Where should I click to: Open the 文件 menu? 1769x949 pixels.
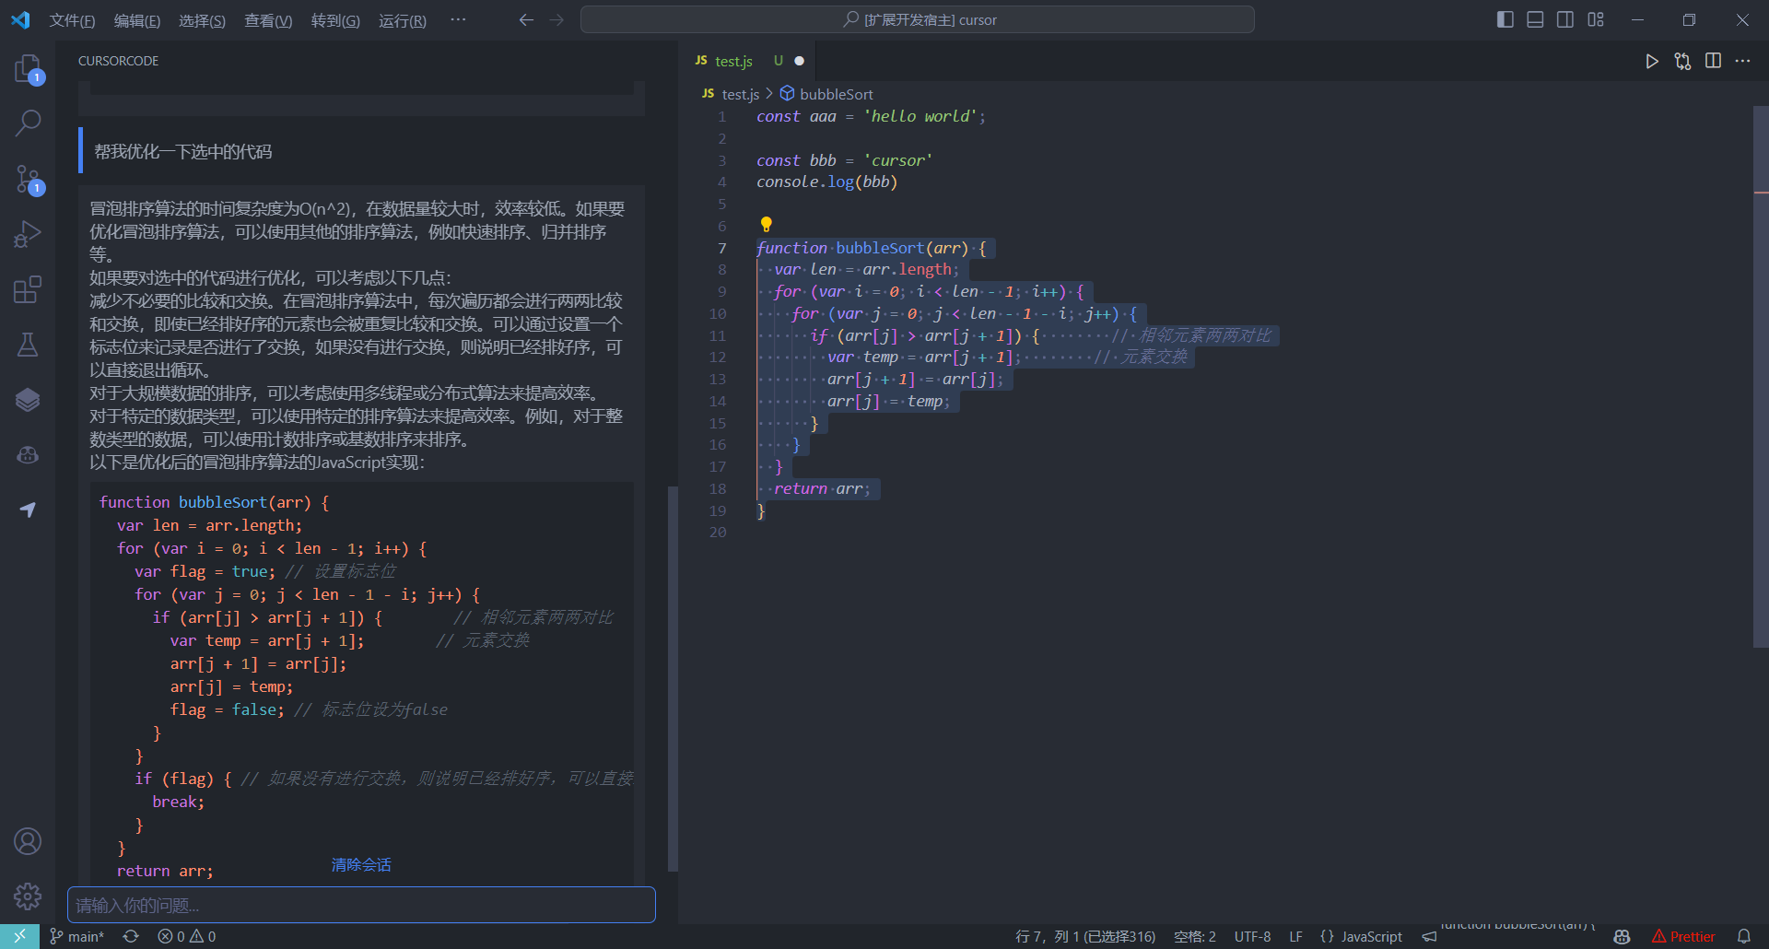(72, 19)
